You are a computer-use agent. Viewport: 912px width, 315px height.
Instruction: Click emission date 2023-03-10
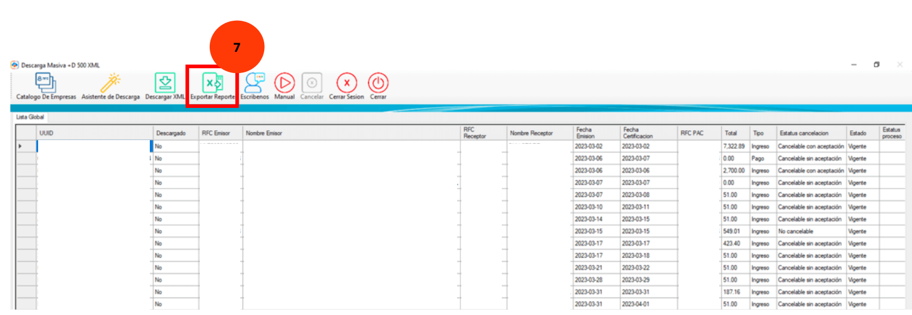(597, 207)
